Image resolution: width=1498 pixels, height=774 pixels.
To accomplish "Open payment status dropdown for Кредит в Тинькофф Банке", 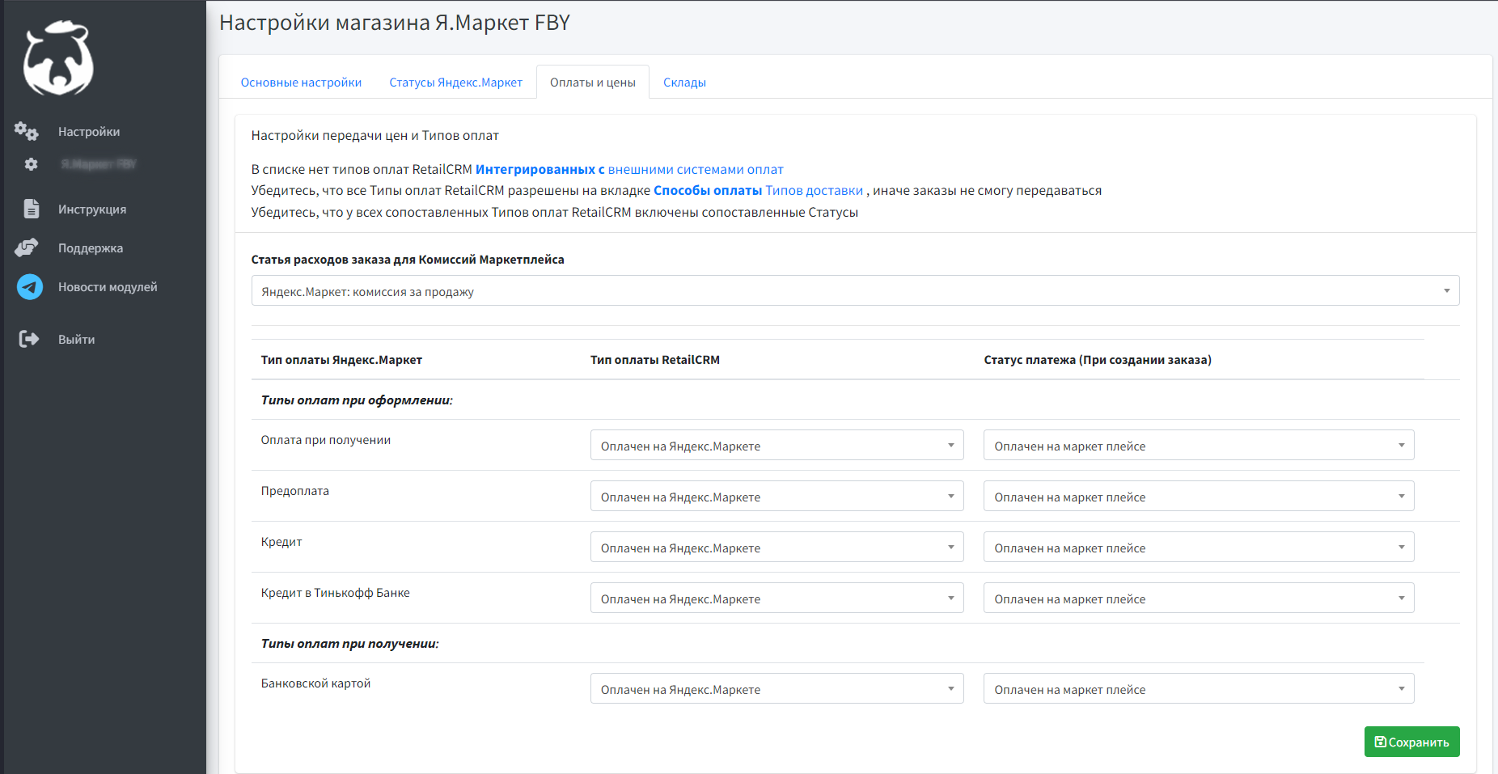I will coord(1199,598).
